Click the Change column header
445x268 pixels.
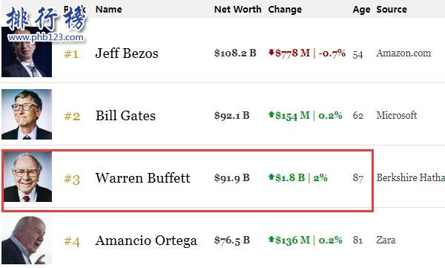point(285,10)
